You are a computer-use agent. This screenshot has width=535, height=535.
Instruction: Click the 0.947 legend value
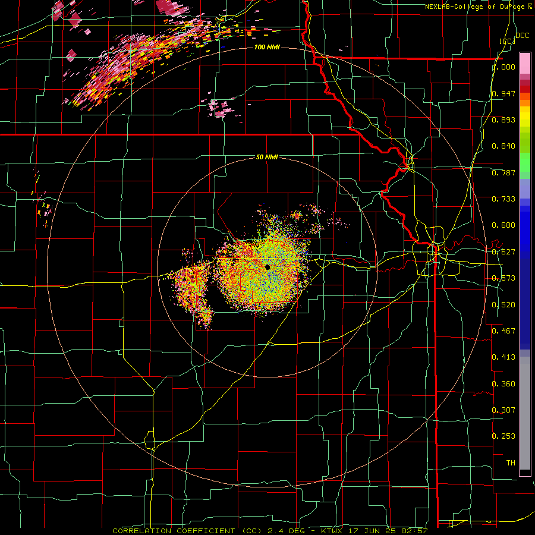pyautogui.click(x=503, y=93)
